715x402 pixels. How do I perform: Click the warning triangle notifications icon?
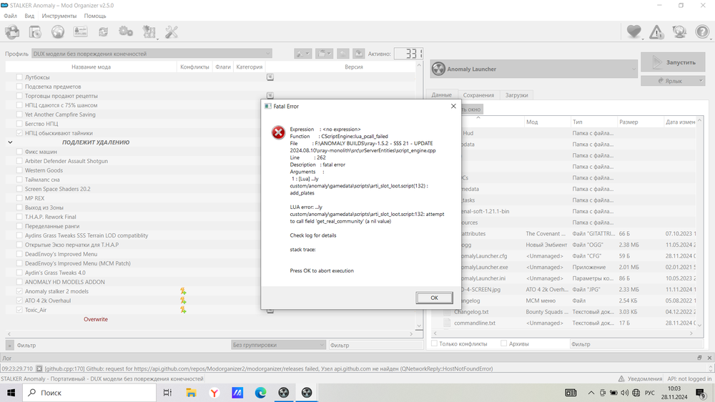click(656, 31)
